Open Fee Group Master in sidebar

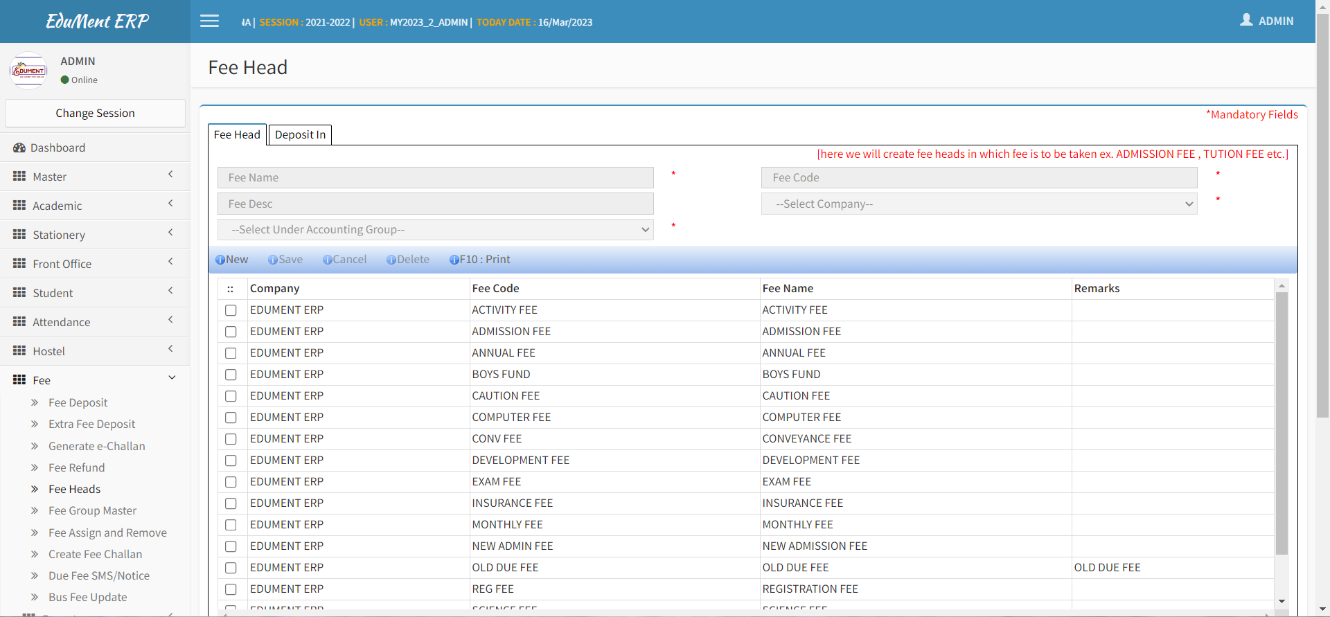click(92, 510)
